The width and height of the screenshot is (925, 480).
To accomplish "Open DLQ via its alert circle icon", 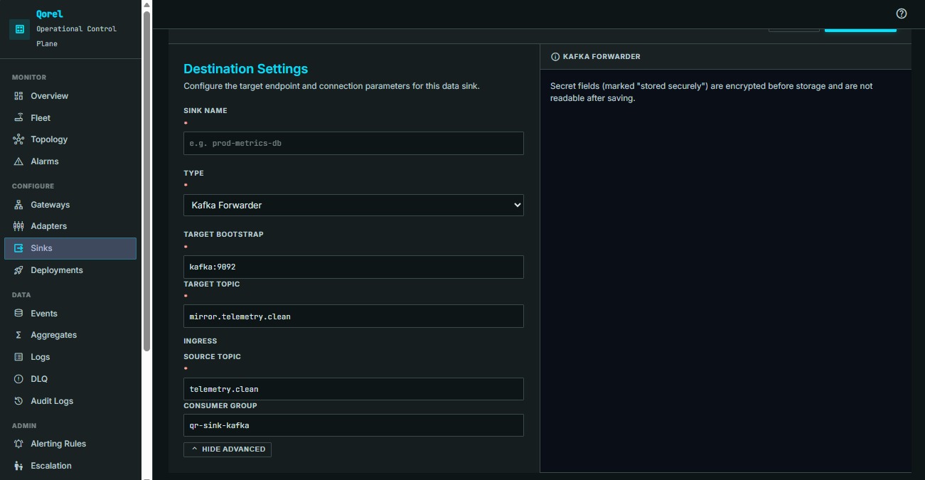I will 18,379.
